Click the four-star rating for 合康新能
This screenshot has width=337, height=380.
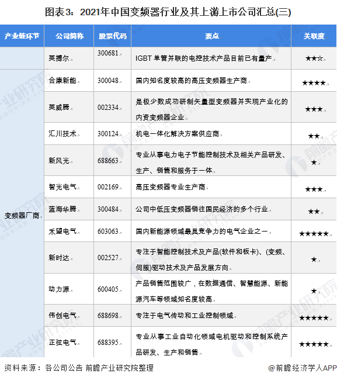click(314, 83)
